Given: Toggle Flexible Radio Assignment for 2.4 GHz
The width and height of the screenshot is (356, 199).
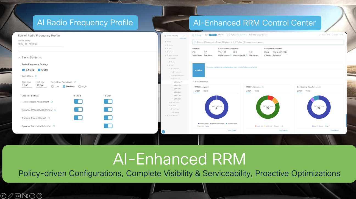Looking at the screenshot, I should tap(78, 101).
